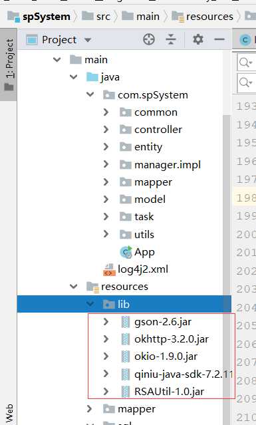Click the upper search field magnifier in editor

(246, 63)
